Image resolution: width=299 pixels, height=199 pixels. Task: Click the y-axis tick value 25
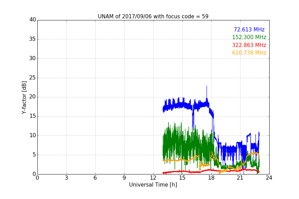pos(33,77)
